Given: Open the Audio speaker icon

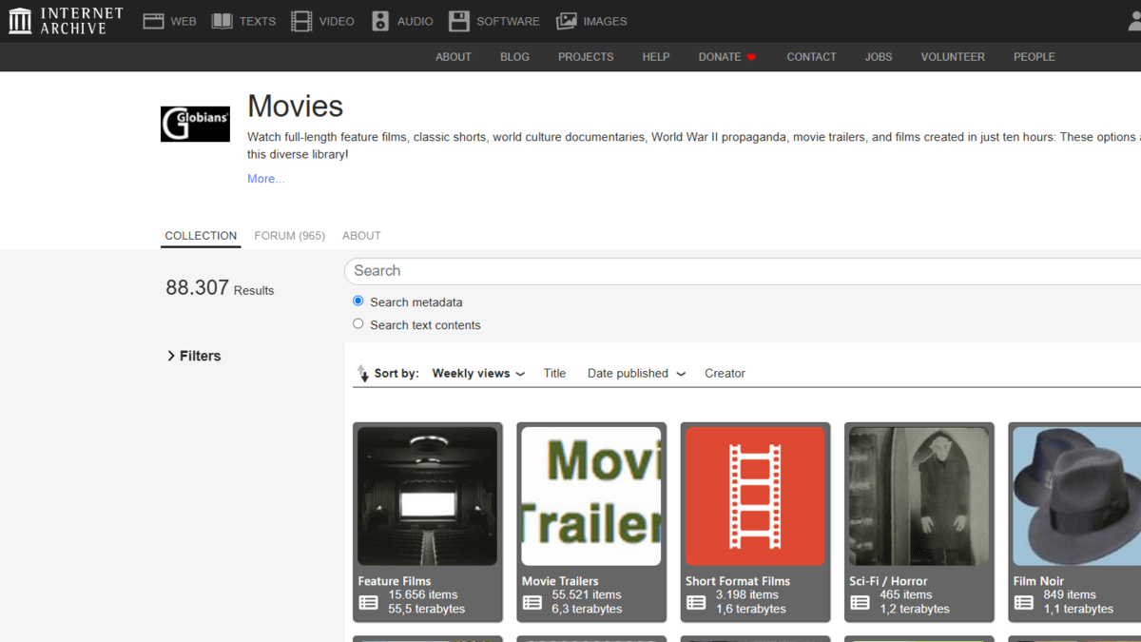Looking at the screenshot, I should coord(380,21).
